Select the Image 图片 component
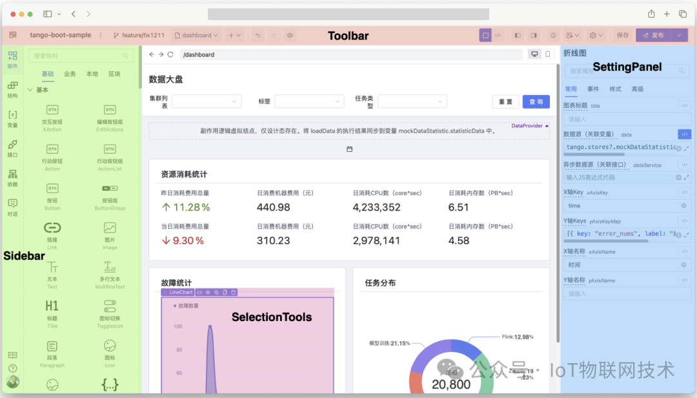 pyautogui.click(x=110, y=236)
